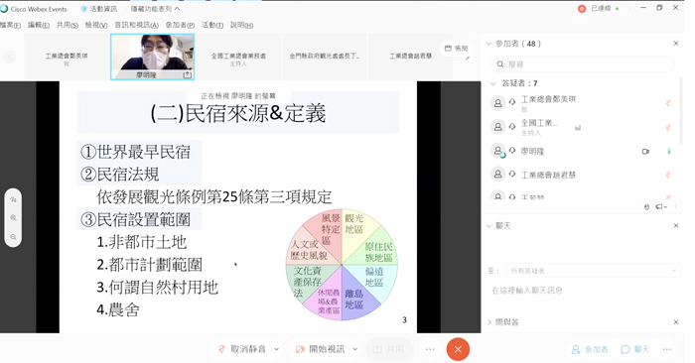Click filmstrip previous arrow

click(10, 57)
